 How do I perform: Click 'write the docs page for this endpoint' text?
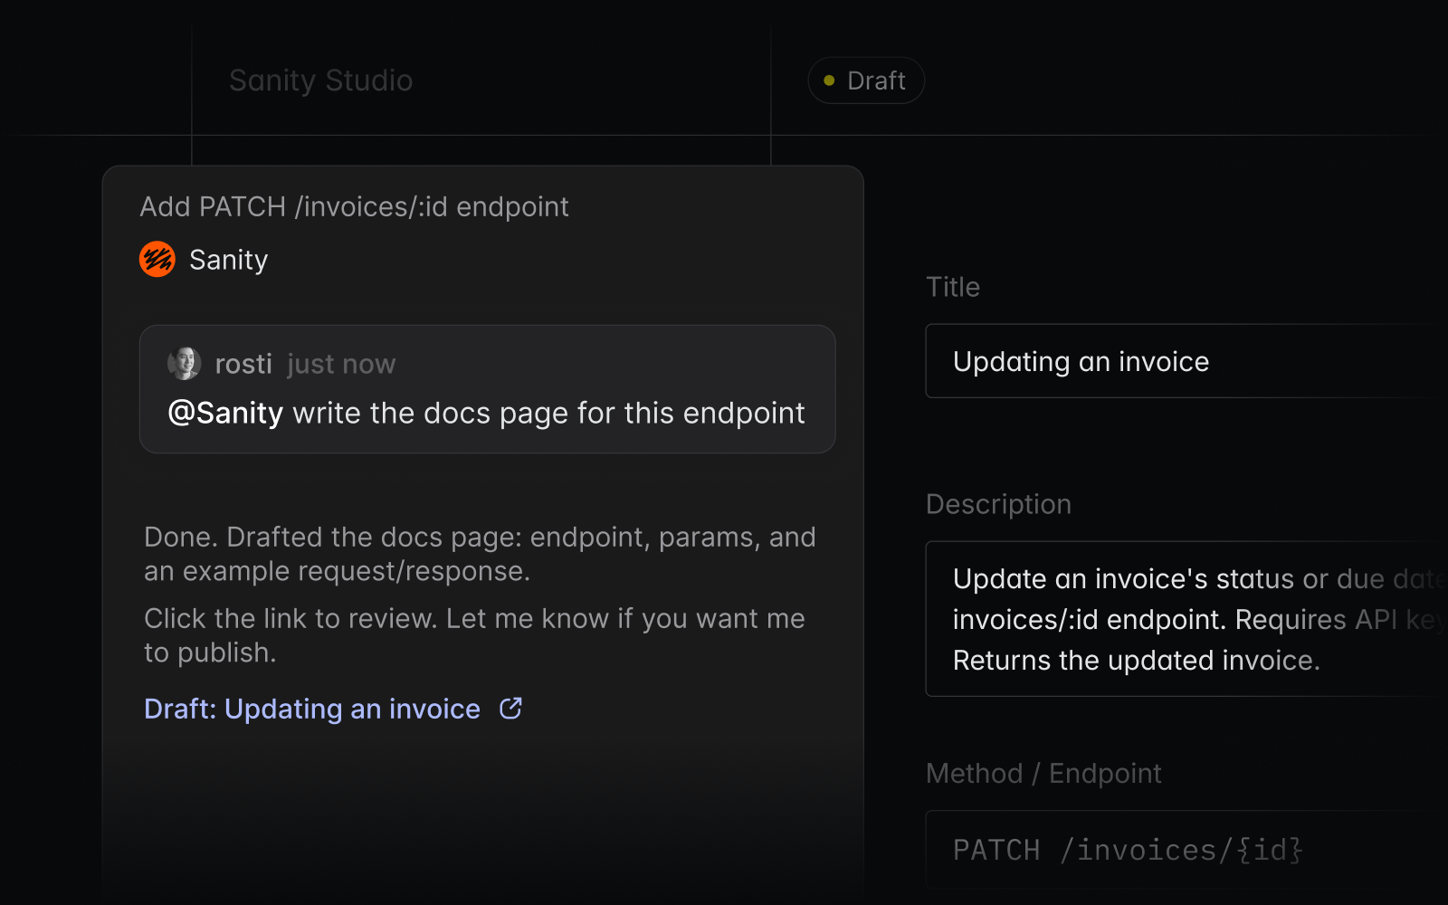click(549, 414)
